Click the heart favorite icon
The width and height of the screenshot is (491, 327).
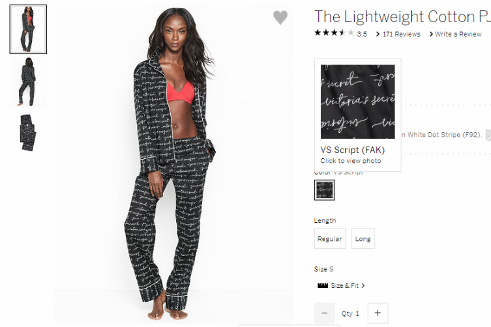280,17
